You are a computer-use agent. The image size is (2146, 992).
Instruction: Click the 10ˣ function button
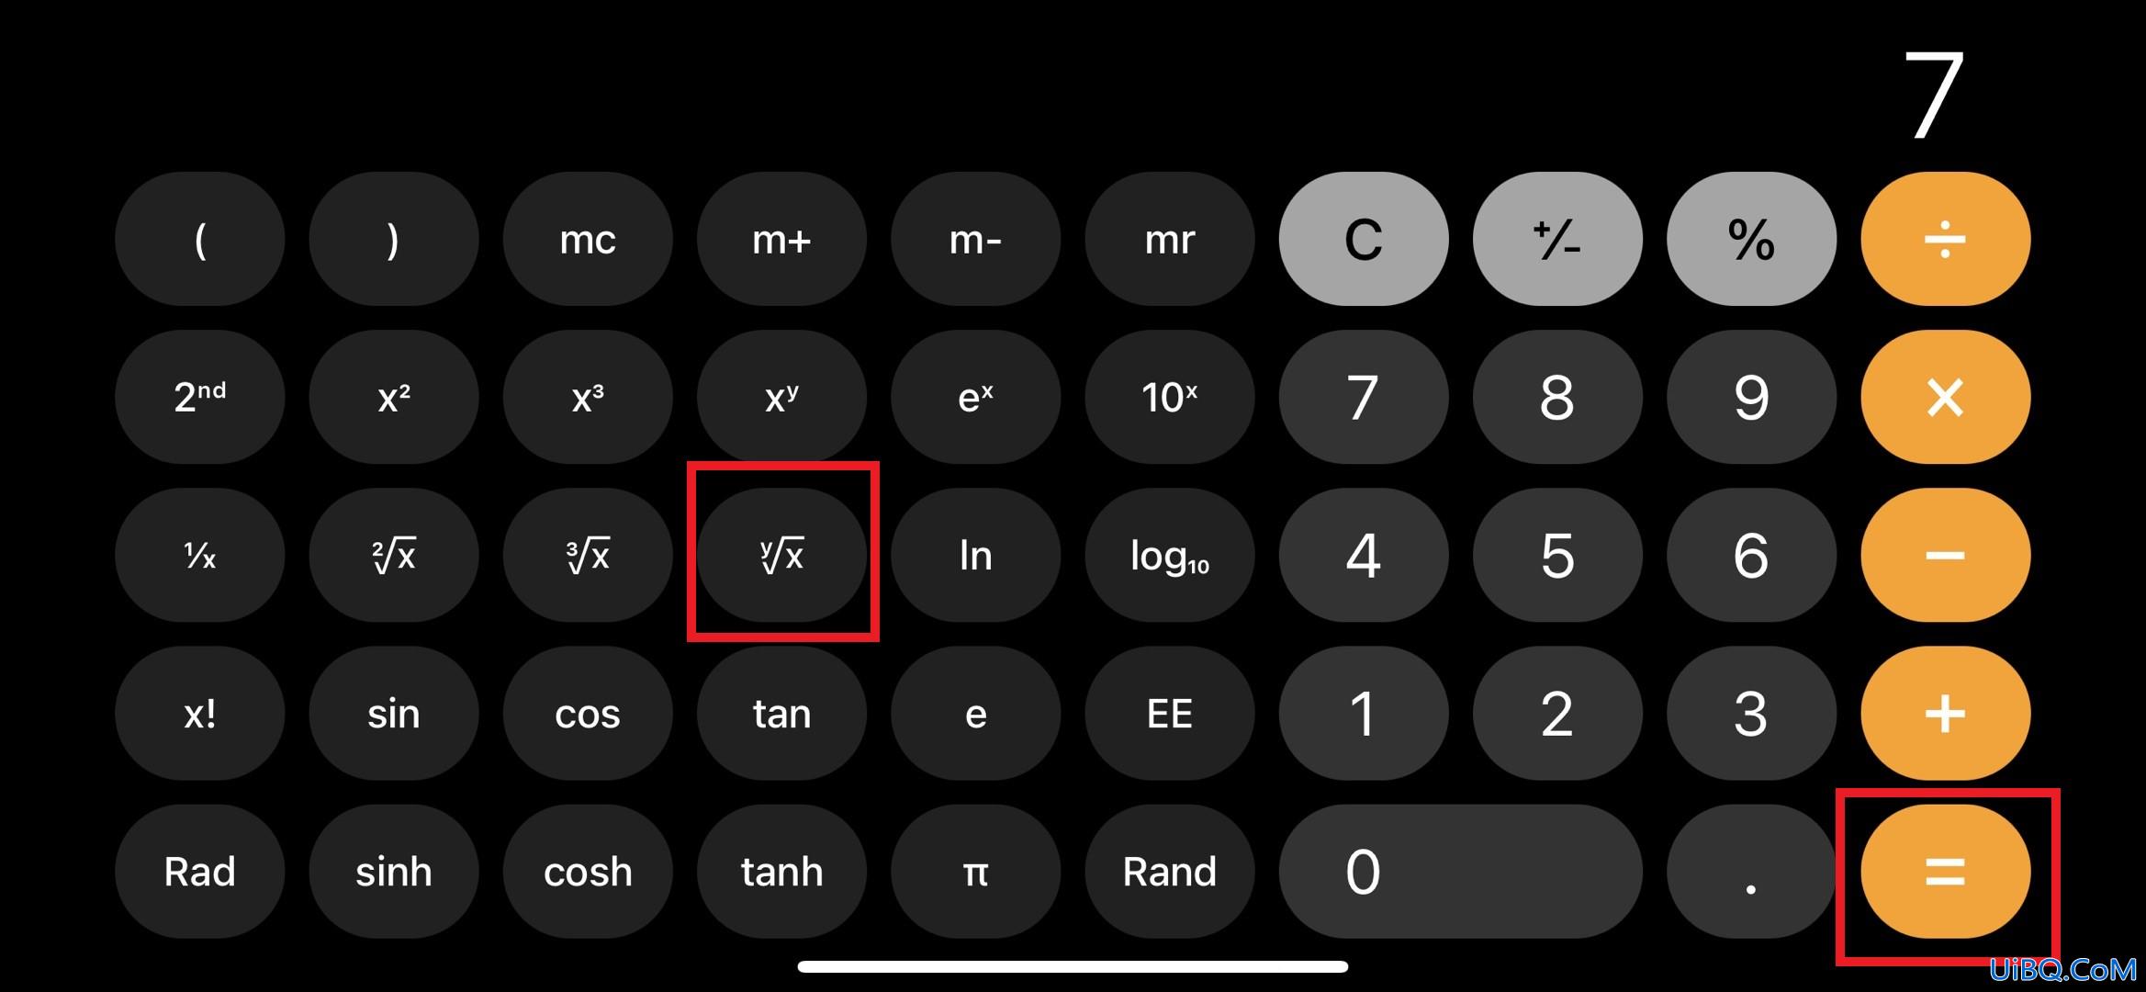point(1170,397)
